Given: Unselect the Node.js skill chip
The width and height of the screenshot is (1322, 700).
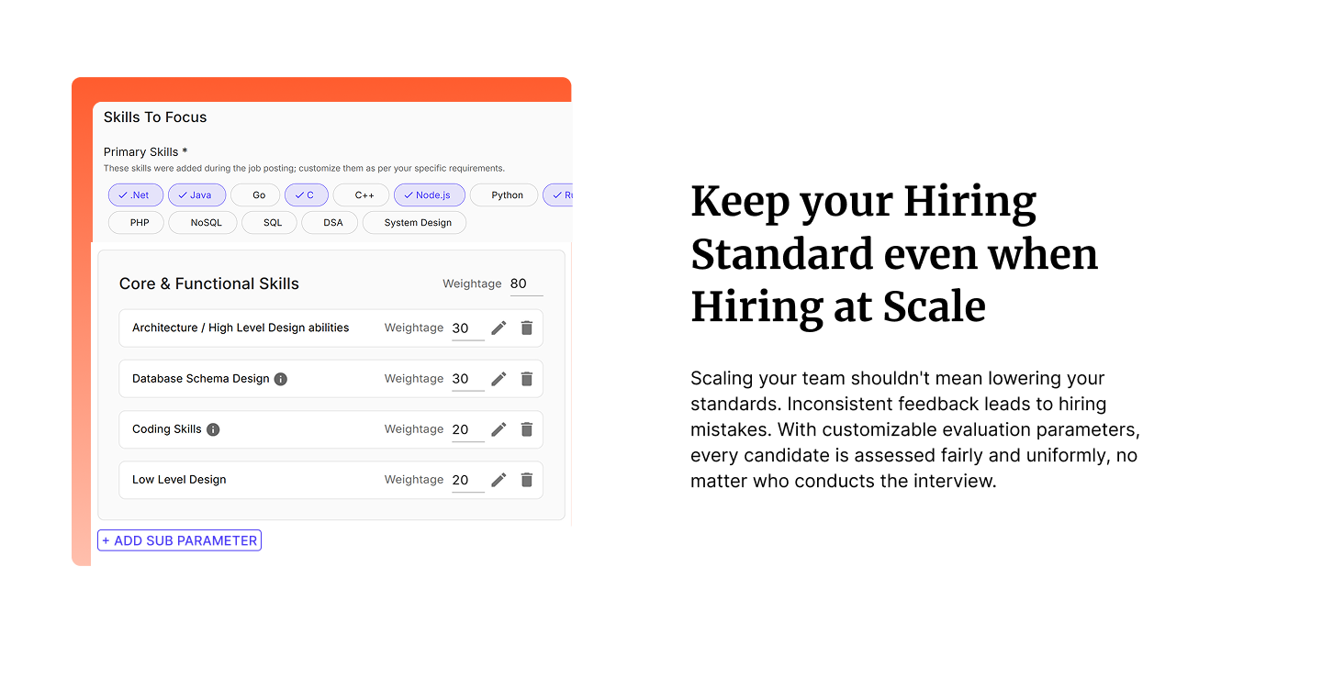Looking at the screenshot, I should point(429,195).
